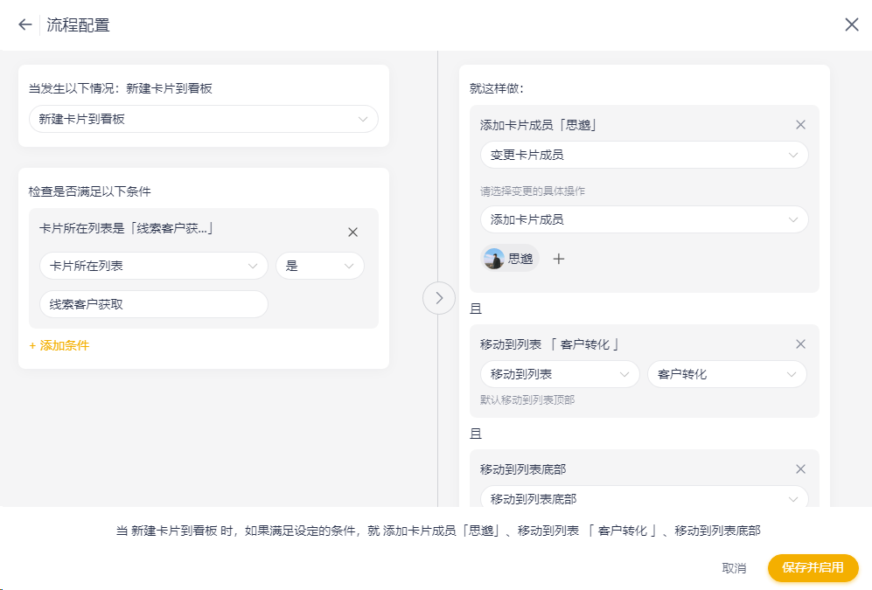Close the 流程配置 dialog with X
The image size is (872, 590).
[851, 24]
